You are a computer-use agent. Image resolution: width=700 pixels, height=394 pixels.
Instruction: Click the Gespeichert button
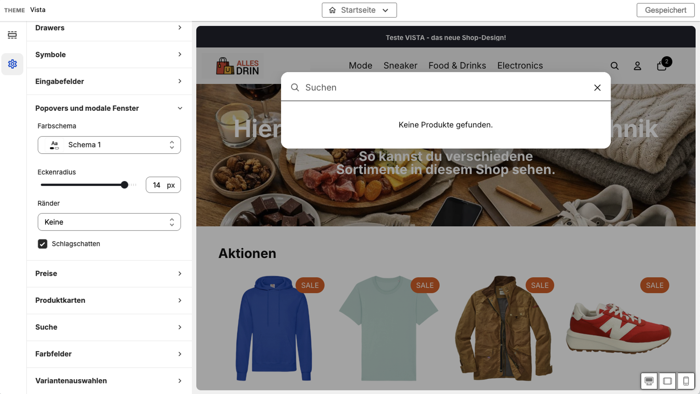click(665, 10)
